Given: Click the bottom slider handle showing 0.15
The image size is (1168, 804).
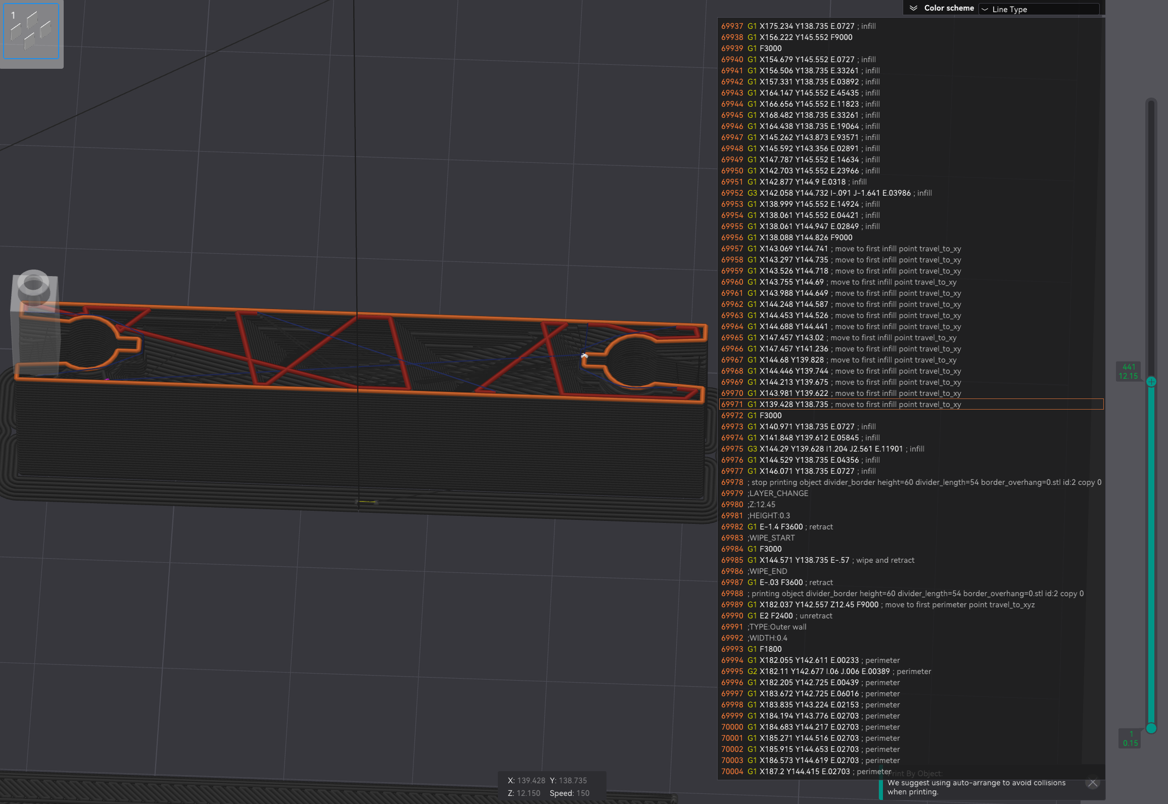Looking at the screenshot, I should 1151,728.
